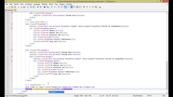The height and width of the screenshot is (97, 173).
Task: Run macro multiple times toolbar icon
Action: coord(93,7)
